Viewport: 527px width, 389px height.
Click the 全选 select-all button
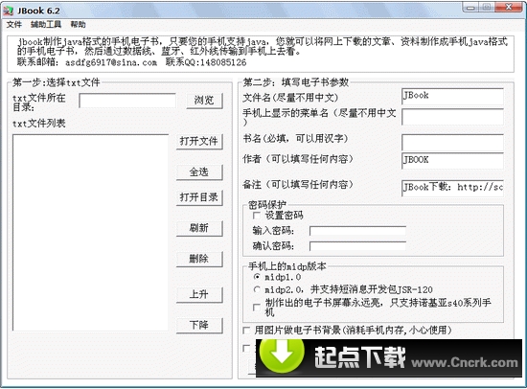199,172
